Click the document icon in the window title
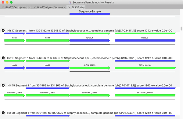Viewport: 183px width, 119px height. pyautogui.click(x=70, y=2)
